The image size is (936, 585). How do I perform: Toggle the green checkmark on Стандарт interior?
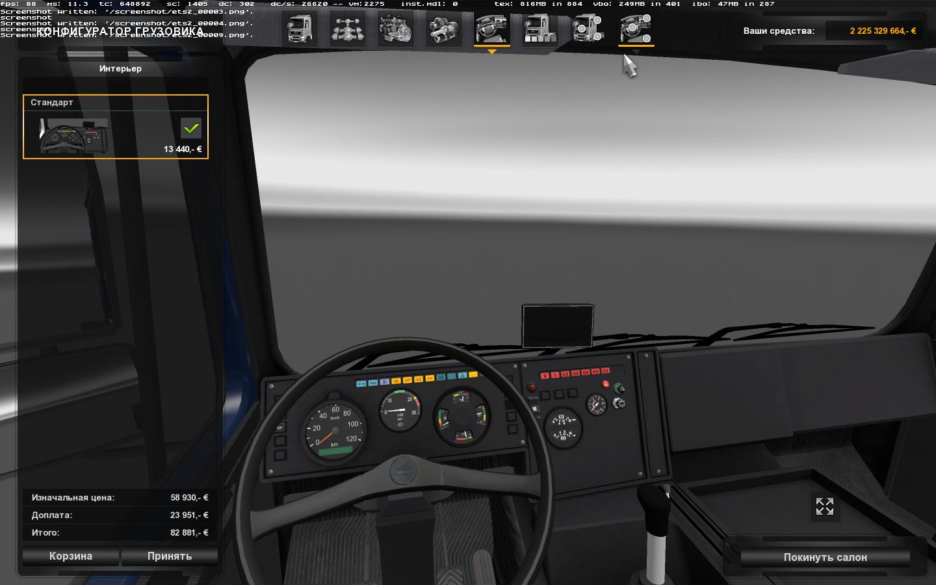(x=191, y=129)
